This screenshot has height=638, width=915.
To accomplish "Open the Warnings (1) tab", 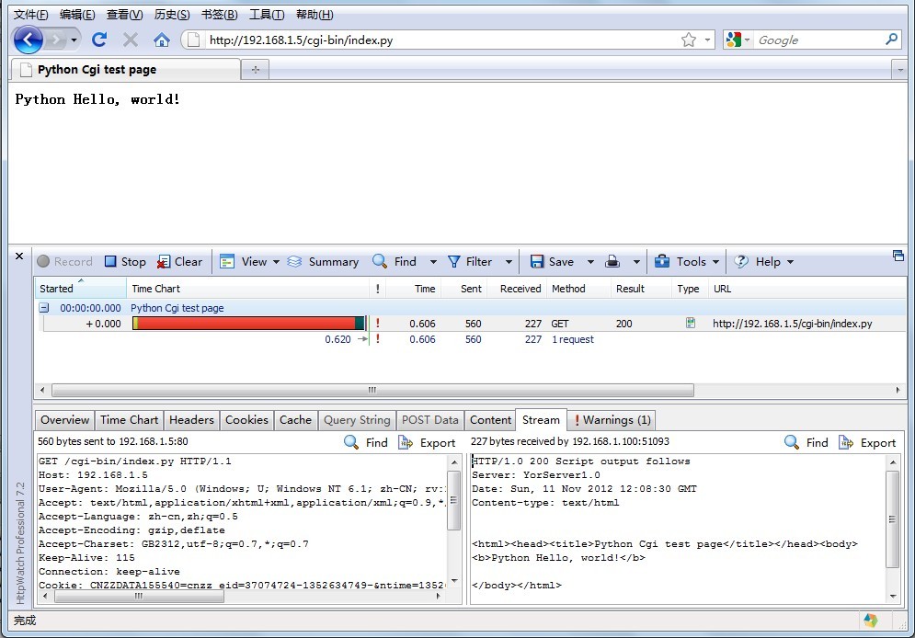I will pyautogui.click(x=612, y=420).
